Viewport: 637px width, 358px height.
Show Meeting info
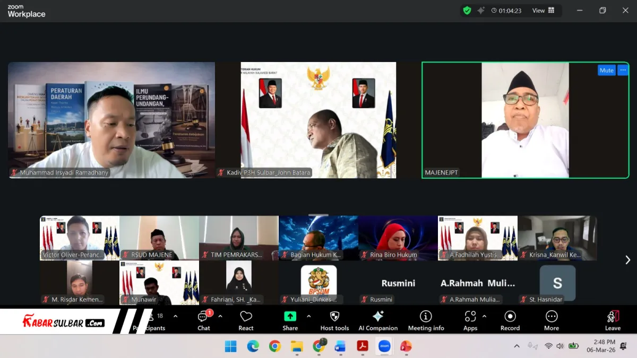click(426, 320)
